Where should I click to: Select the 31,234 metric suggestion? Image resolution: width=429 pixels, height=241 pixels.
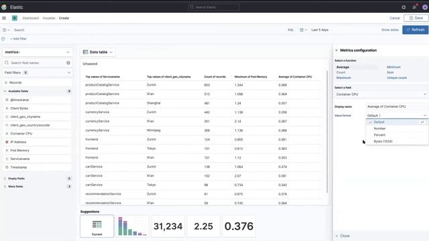pyautogui.click(x=168, y=226)
